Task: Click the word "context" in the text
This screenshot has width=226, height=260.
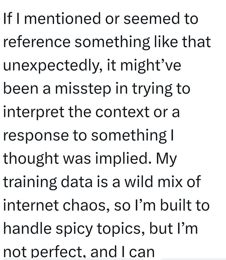Action: [123, 112]
